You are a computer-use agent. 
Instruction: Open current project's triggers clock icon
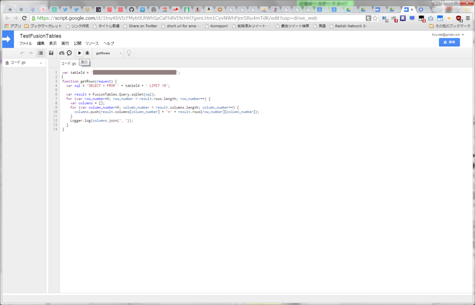tap(70, 53)
